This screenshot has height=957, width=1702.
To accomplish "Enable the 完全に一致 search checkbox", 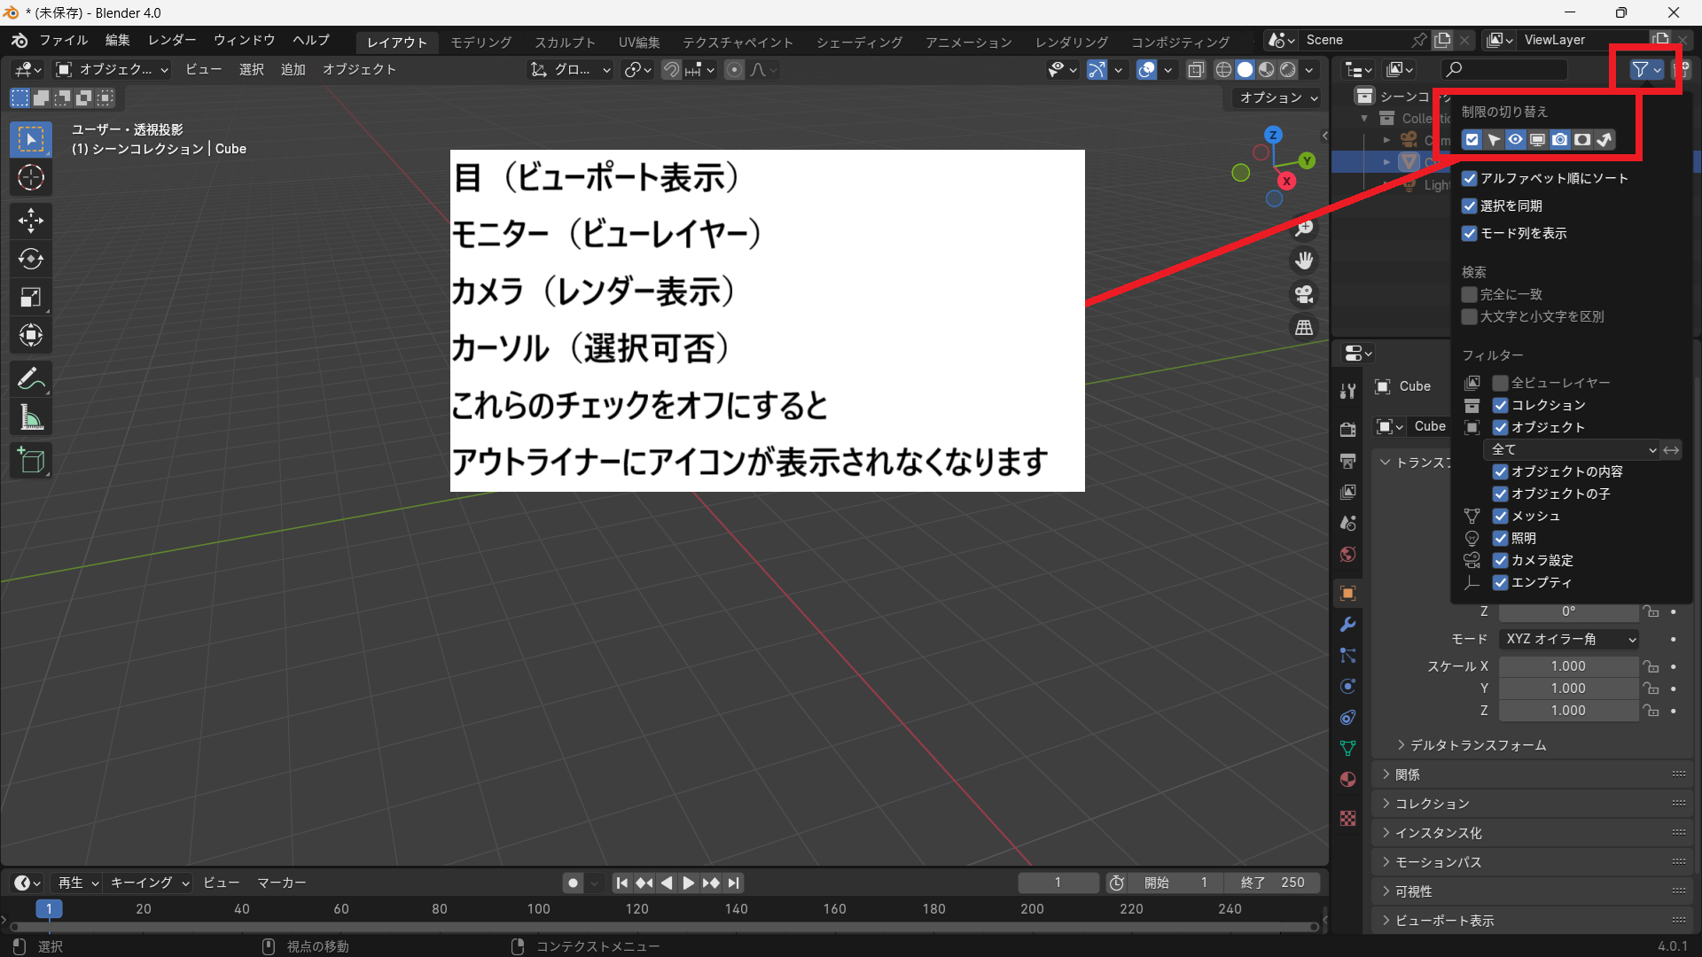I will pyautogui.click(x=1470, y=294).
